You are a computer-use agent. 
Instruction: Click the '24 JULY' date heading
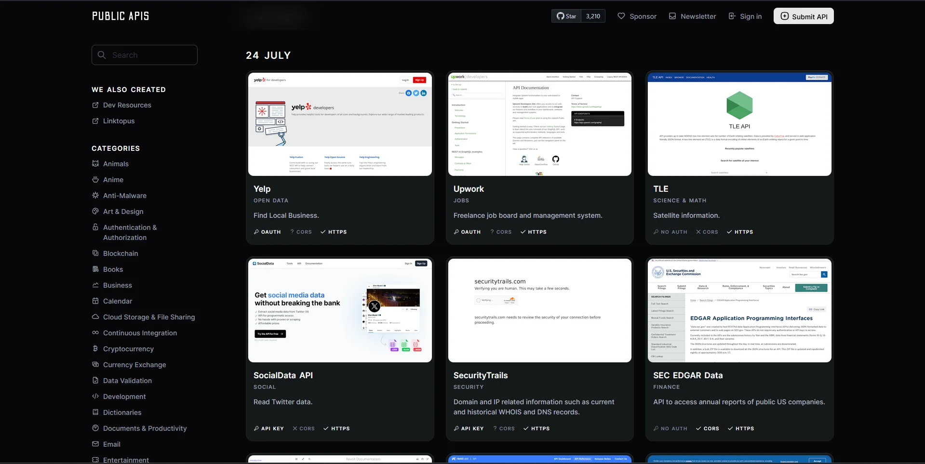(x=268, y=55)
